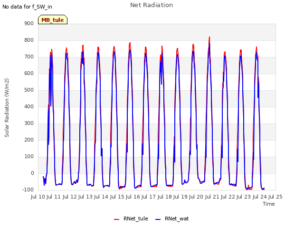Click the Jul 25 x-axis label
Screen dimensions: 304x228
pos(275,197)
